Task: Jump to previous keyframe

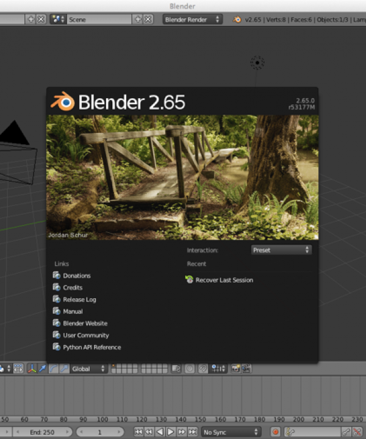Action: pos(149,432)
